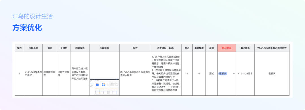Select the 问题来源 column header

pos(33,48)
